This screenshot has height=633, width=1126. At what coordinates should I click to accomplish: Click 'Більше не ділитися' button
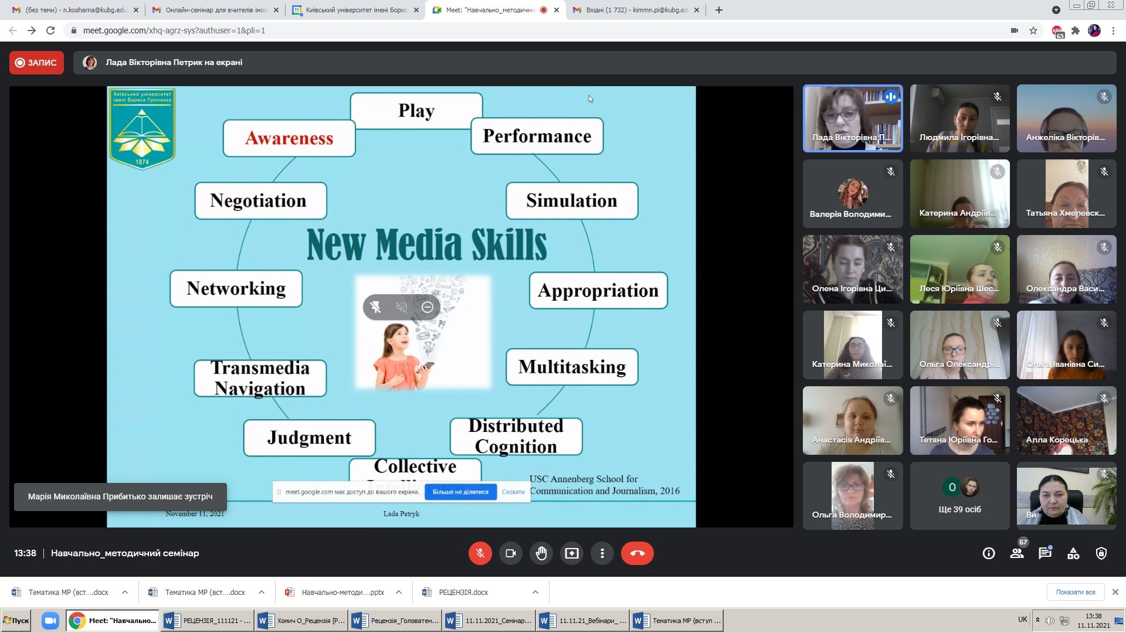(460, 492)
